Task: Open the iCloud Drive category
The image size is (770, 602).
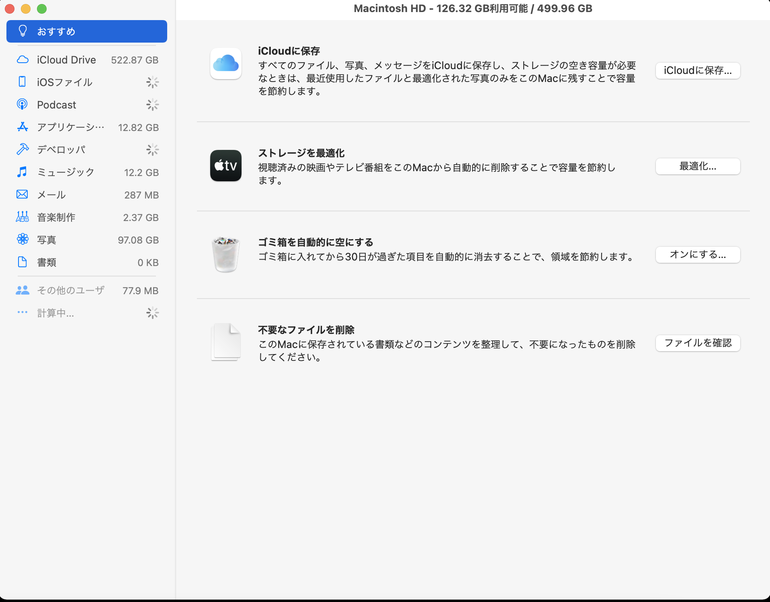Action: 87,60
